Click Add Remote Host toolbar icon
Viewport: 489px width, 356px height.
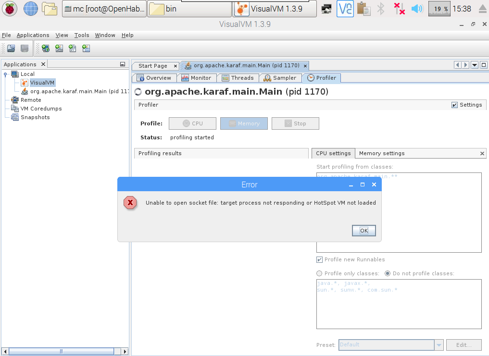coord(46,49)
